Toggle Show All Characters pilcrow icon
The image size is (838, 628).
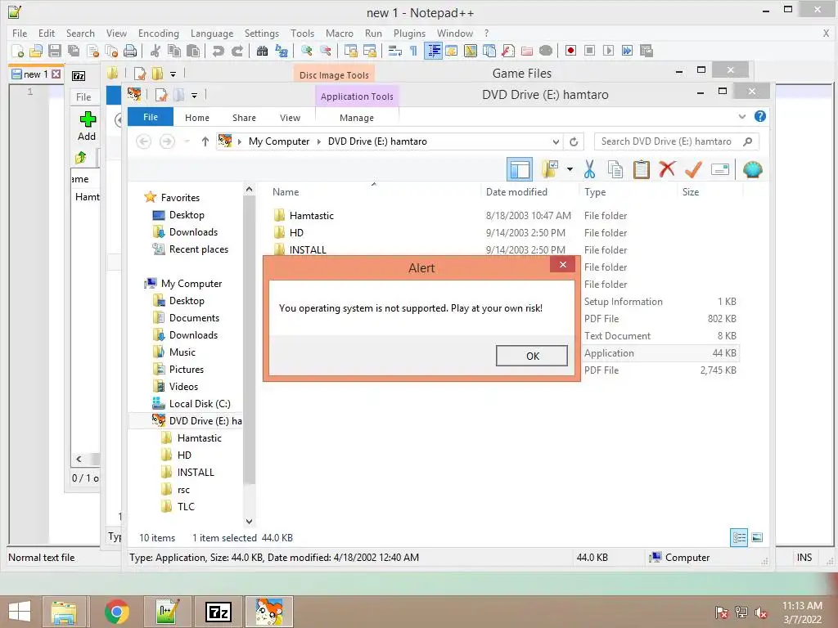pyautogui.click(x=413, y=51)
